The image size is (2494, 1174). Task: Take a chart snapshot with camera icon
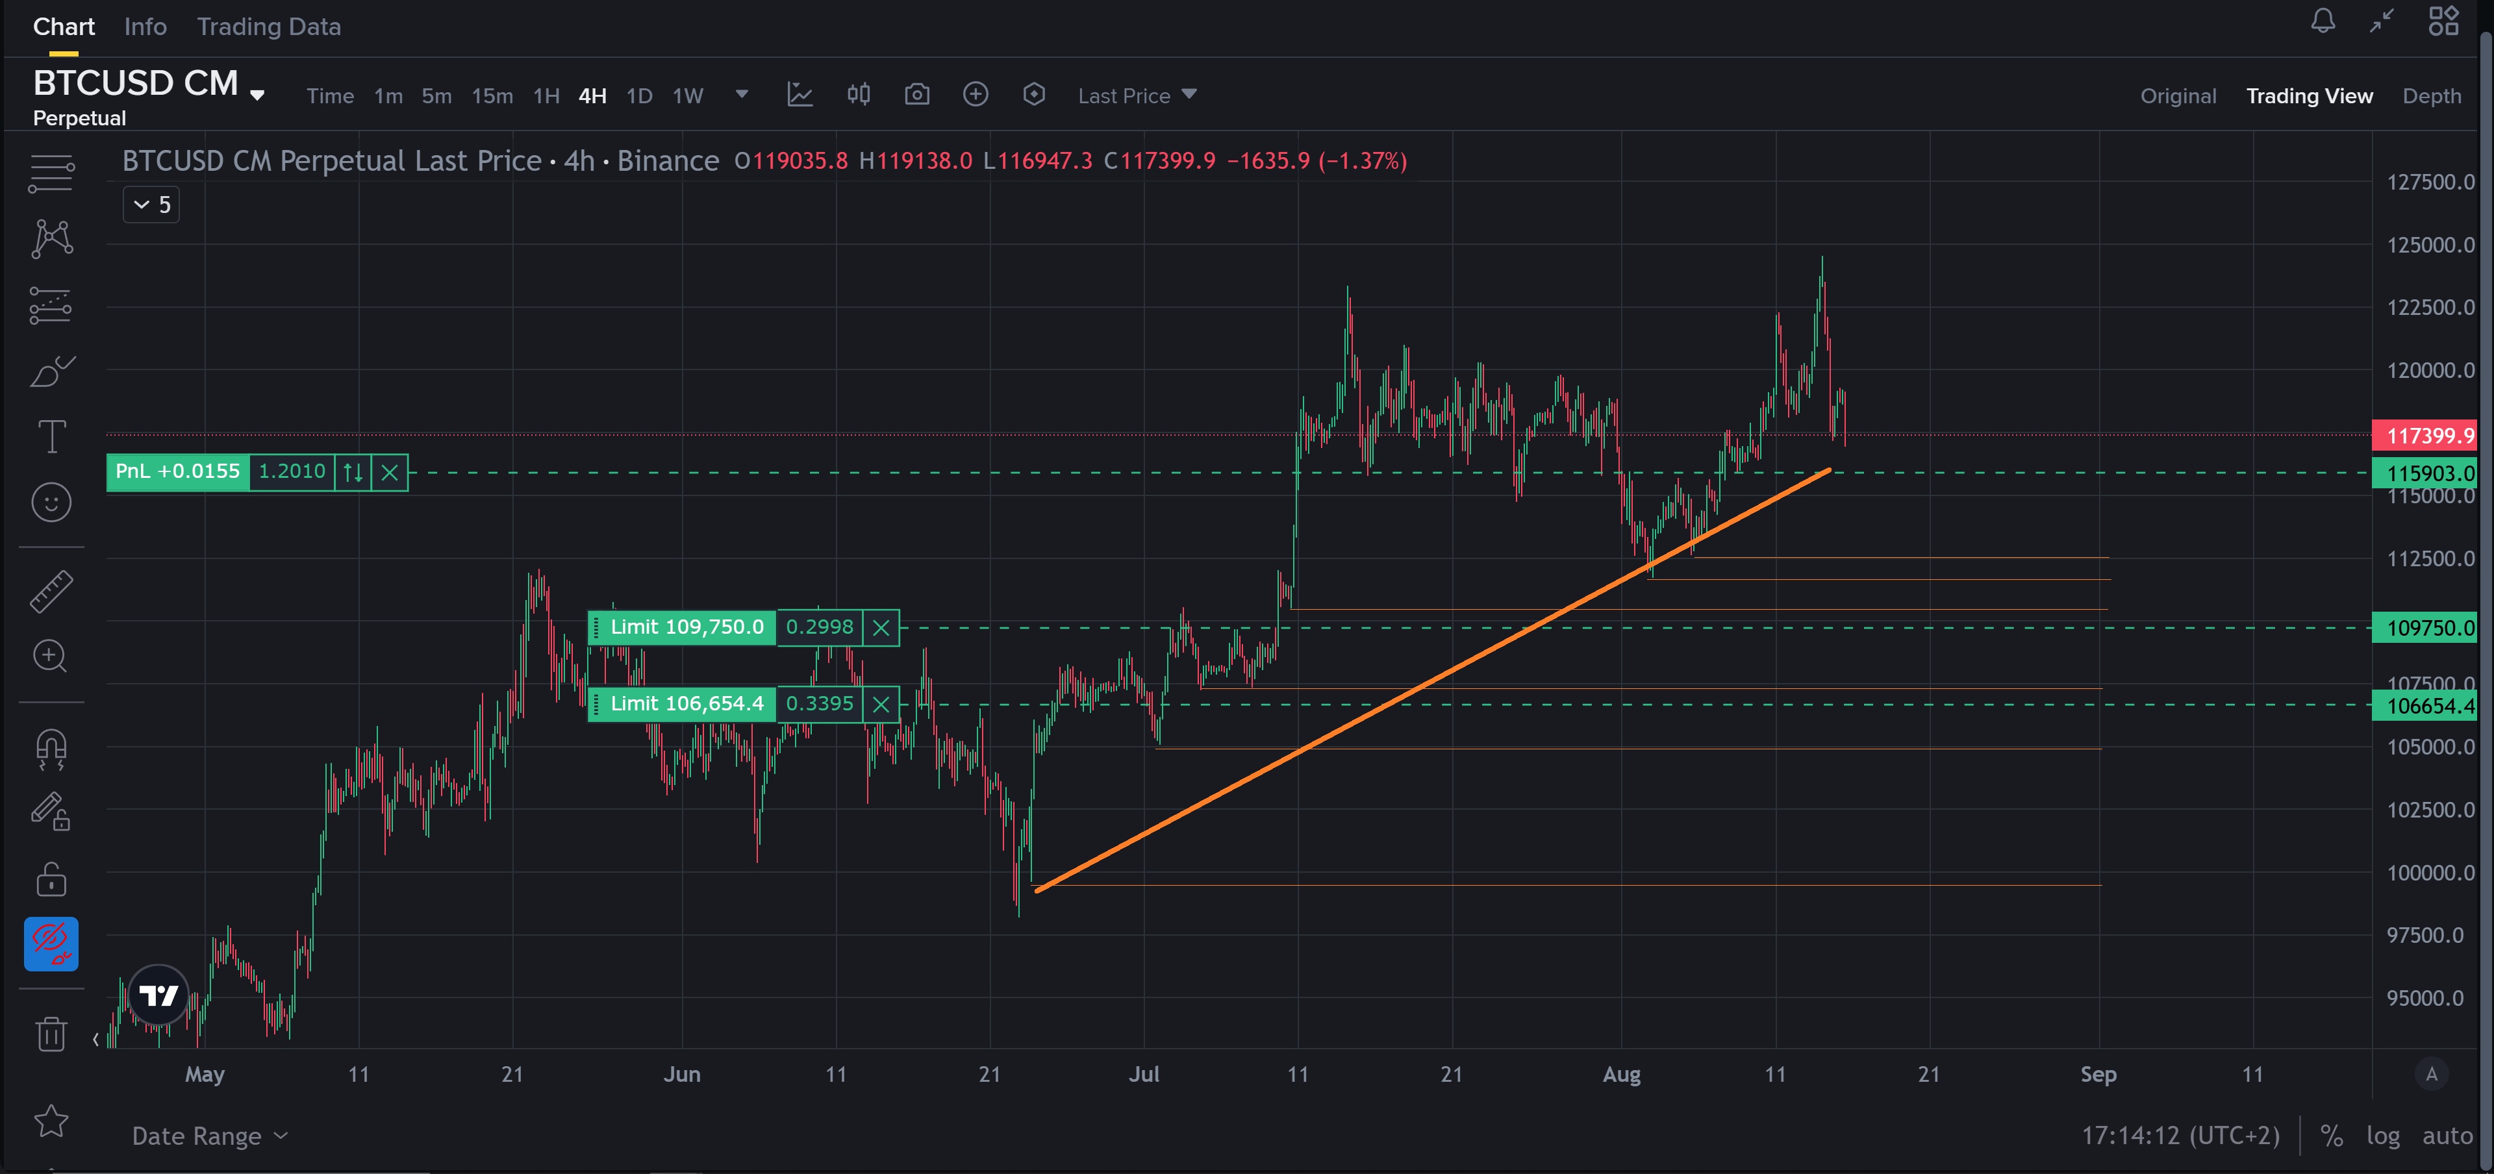(916, 95)
